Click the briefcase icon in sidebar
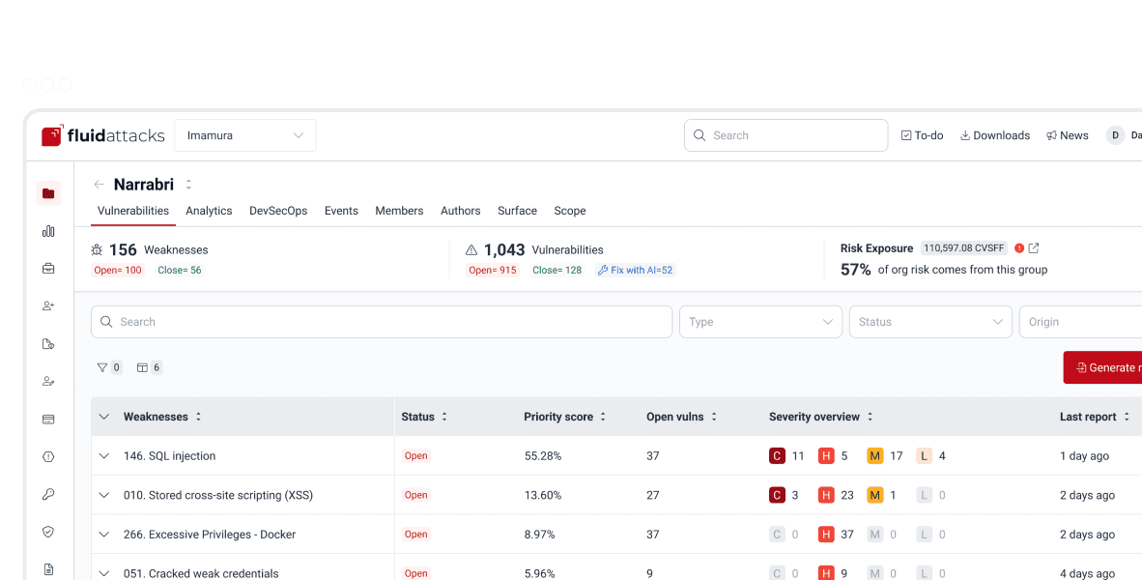 click(48, 268)
